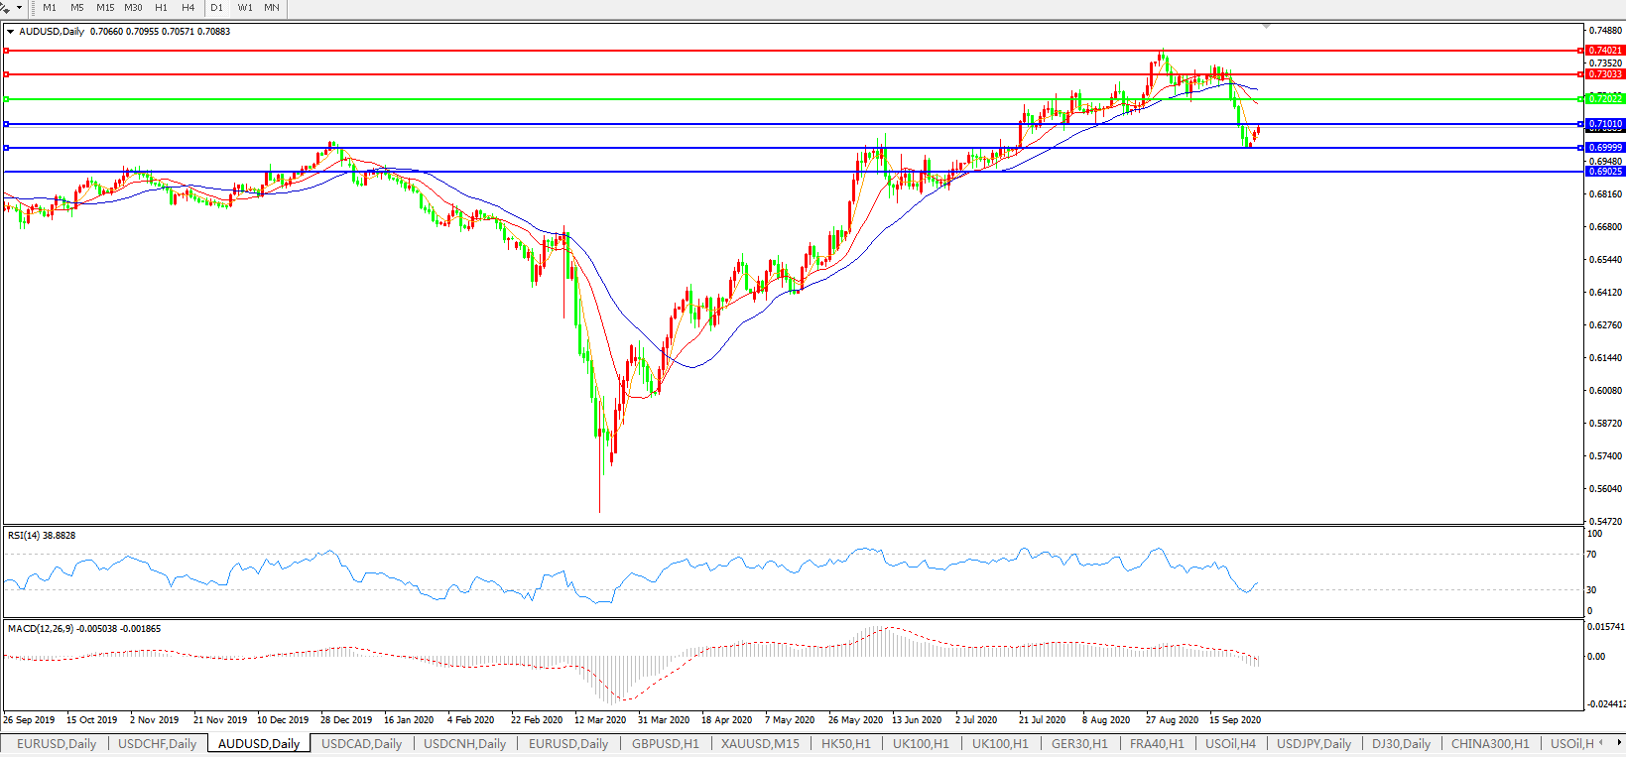
Task: Click the toolbar drag handle grip
Action: (x=34, y=8)
